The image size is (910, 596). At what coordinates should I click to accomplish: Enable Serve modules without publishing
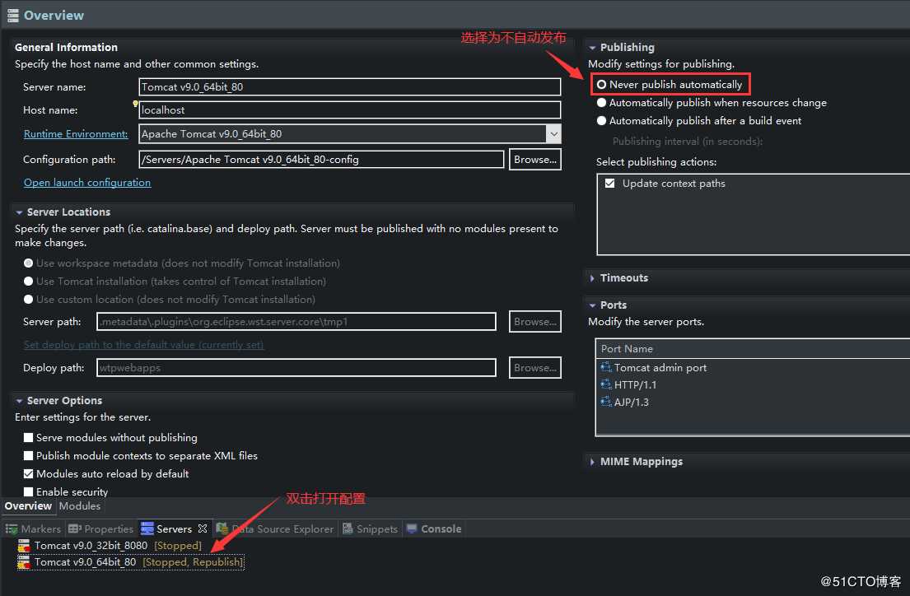click(28, 438)
